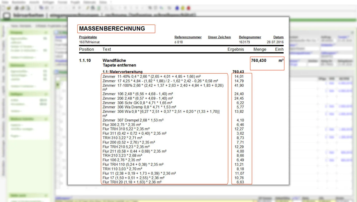The height and width of the screenshot is (202, 357).
Task: Collapse the fourth green sidebar panel
Action: point(46,119)
